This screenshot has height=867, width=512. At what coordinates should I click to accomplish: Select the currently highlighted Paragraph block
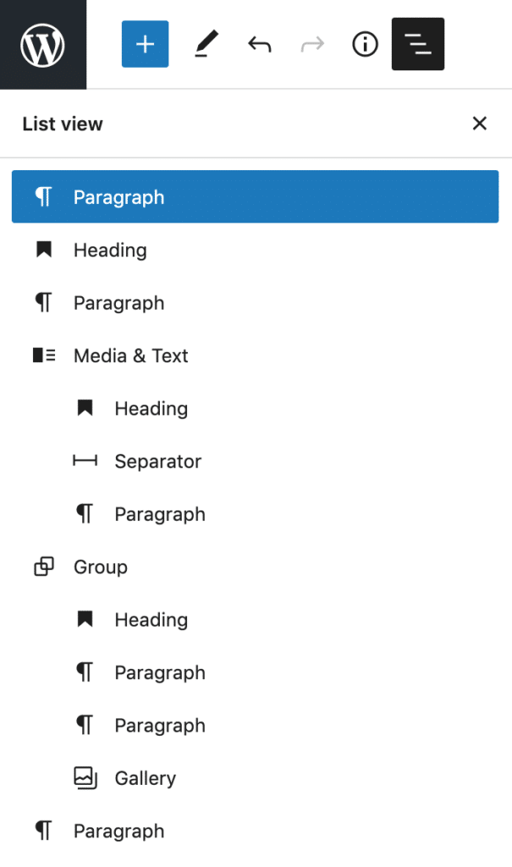click(118, 196)
